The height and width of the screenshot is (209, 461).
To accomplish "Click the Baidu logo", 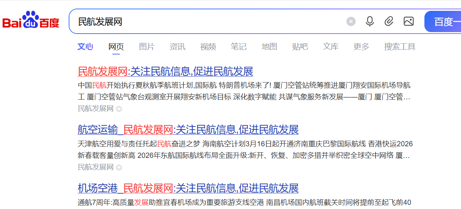I will [x=31, y=21].
